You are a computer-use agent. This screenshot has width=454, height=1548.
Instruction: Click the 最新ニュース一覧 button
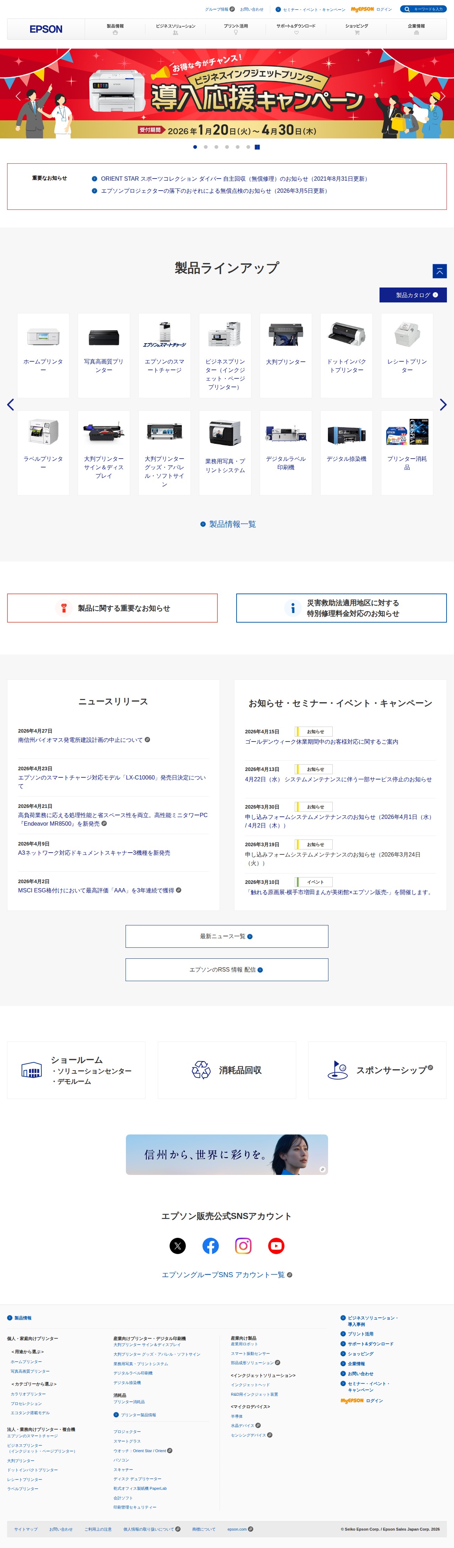pyautogui.click(x=227, y=936)
